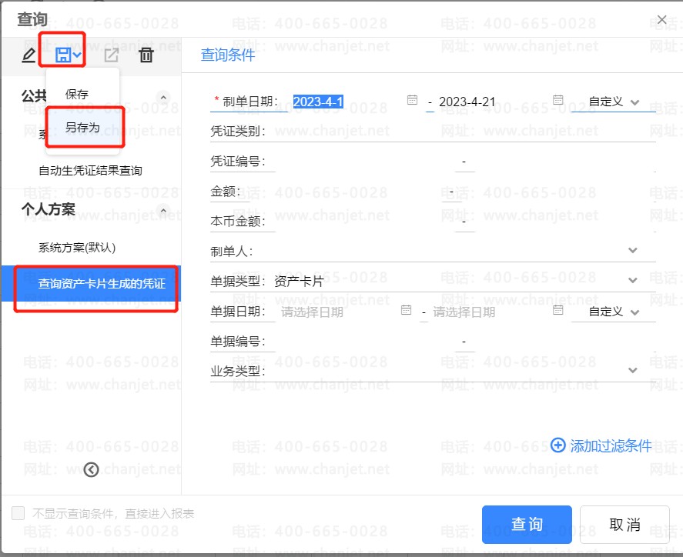683x557 pixels.
Task: Open calendar for 单据日期 end date
Action: coord(558,310)
